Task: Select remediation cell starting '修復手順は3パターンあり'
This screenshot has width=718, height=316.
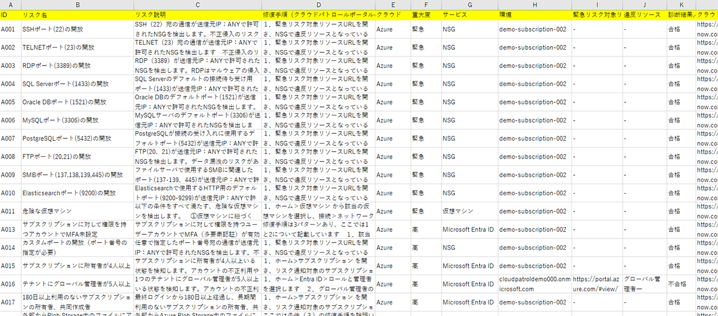Action: pos(318,230)
